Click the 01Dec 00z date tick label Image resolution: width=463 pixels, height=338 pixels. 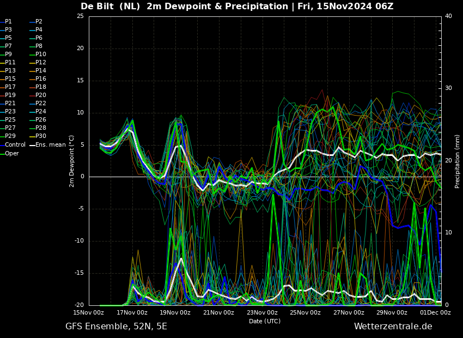click(x=435, y=313)
